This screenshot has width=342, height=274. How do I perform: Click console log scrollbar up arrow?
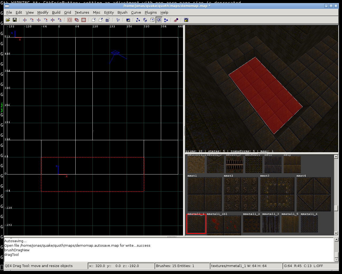pos(336,239)
